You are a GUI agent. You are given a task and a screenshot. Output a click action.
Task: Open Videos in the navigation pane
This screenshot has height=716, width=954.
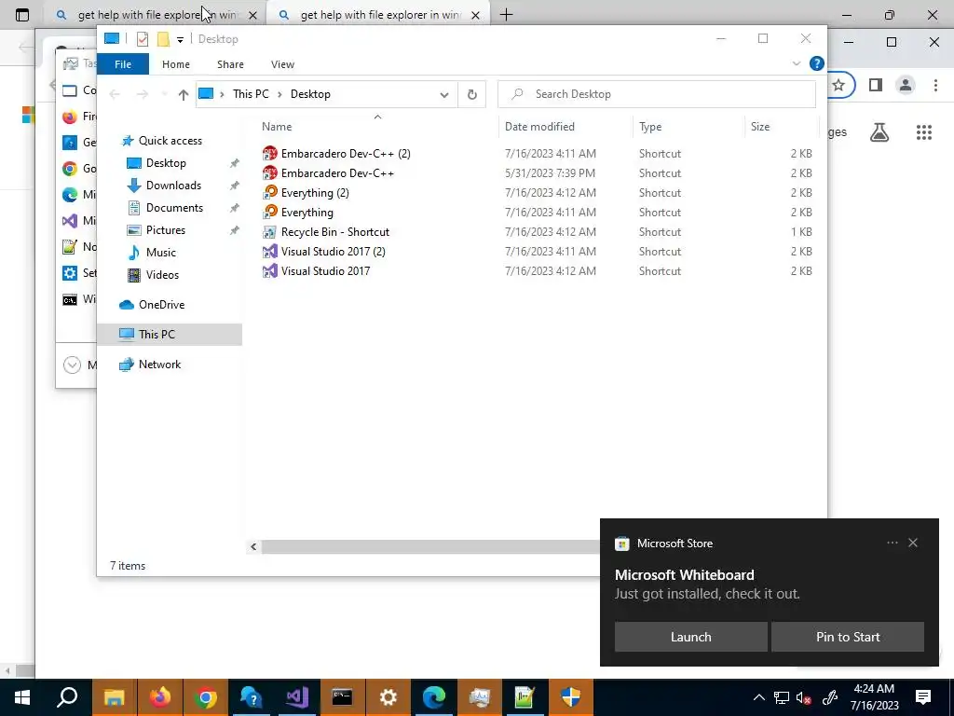coord(162,275)
